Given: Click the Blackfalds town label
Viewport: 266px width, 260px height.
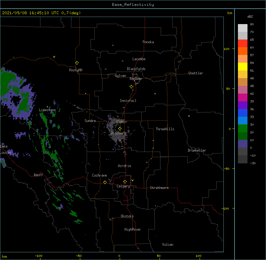Looking at the screenshot, I should pyautogui.click(x=136, y=69).
